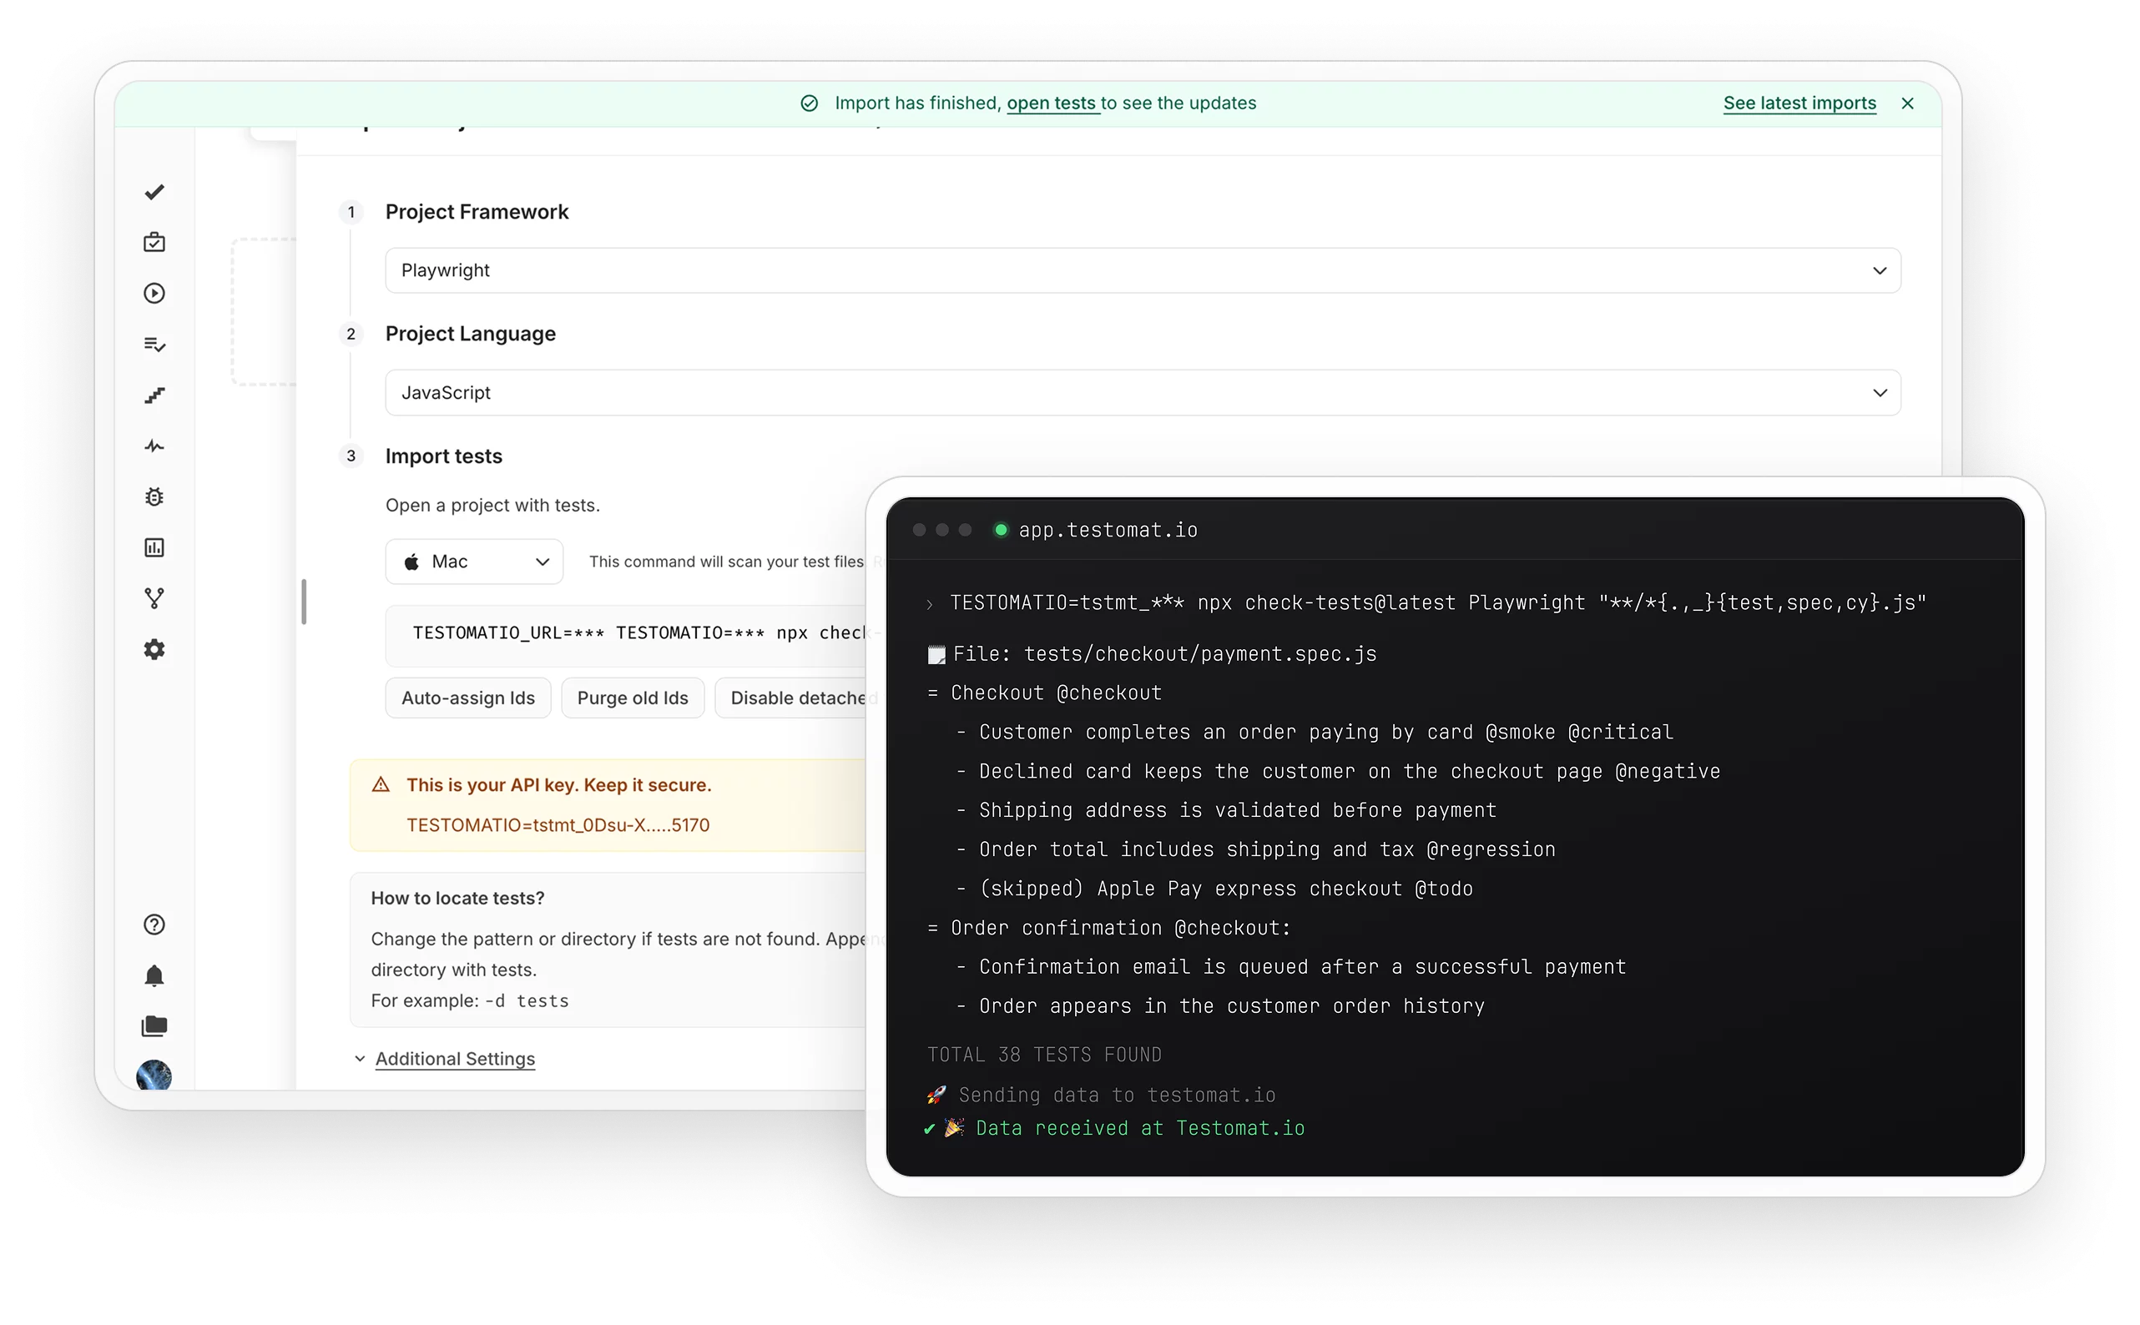
Task: Click 'Declined card keeps the customer' test line
Action: [x=1350, y=772]
